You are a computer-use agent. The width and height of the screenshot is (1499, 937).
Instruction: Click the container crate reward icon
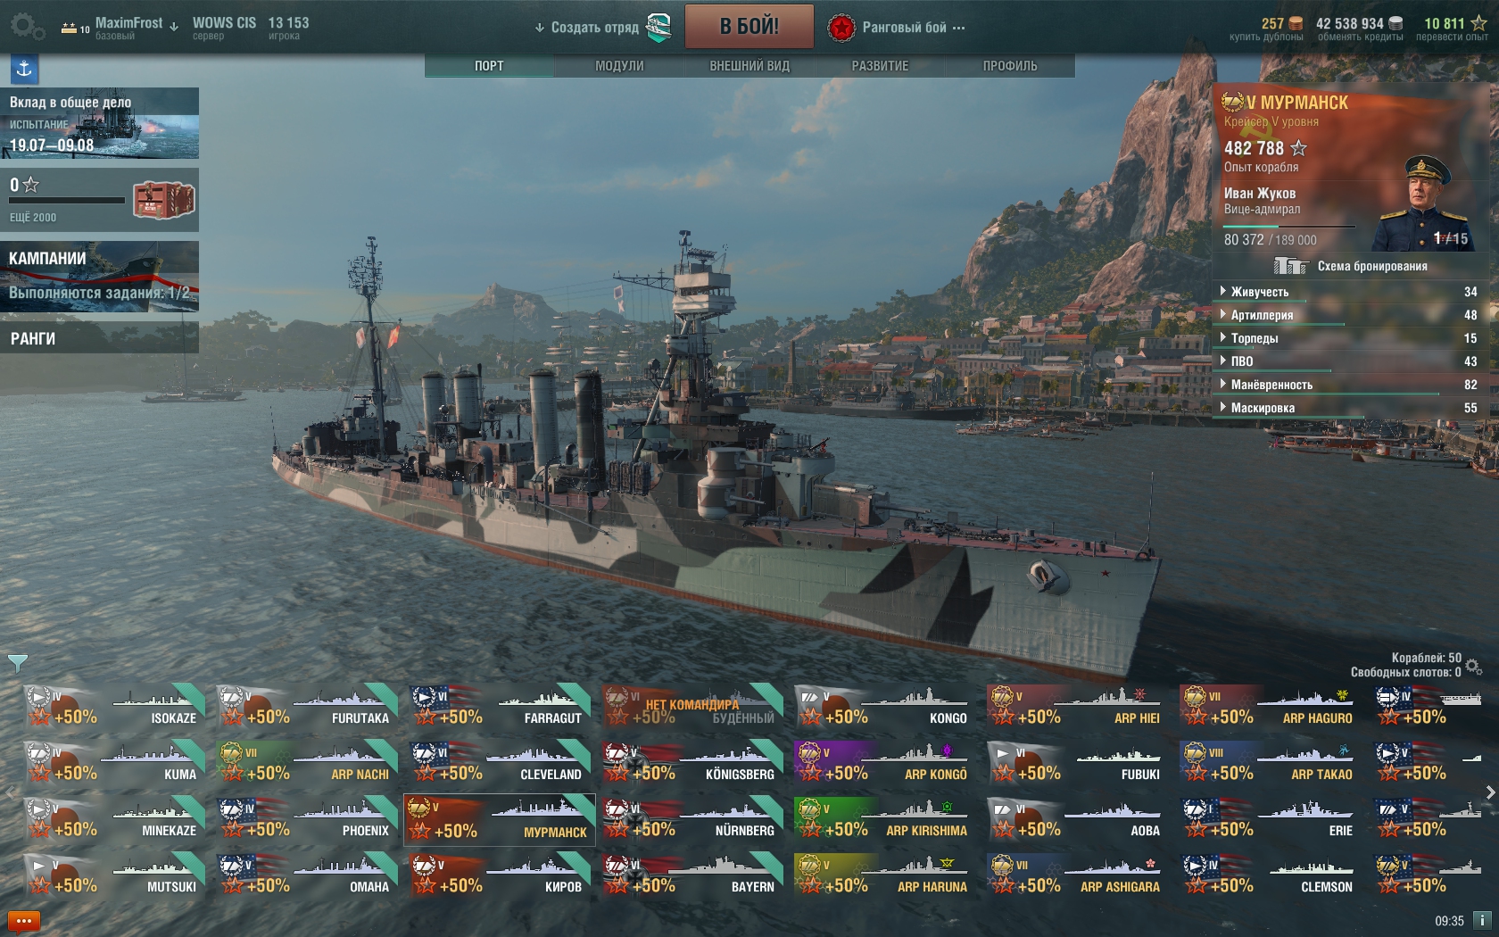[x=164, y=200]
